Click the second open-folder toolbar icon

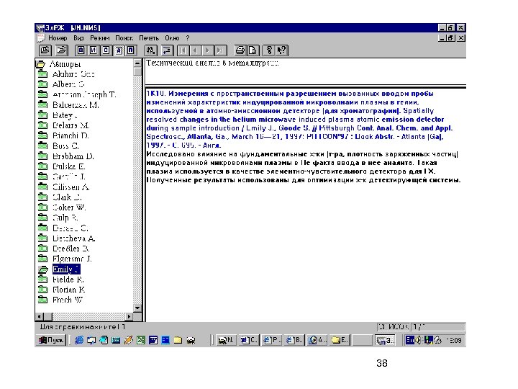[x=62, y=50]
